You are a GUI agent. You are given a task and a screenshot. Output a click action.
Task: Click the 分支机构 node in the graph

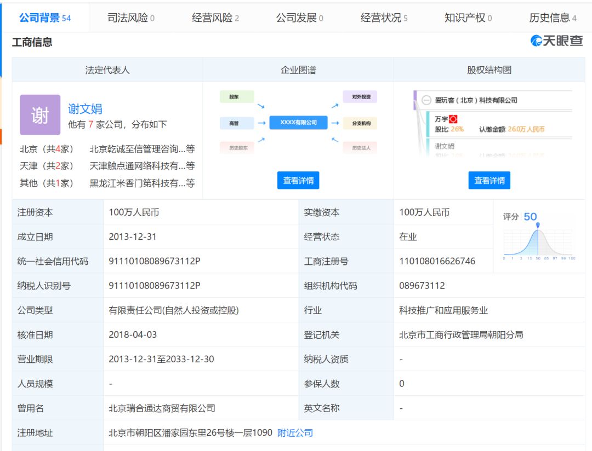(x=360, y=123)
